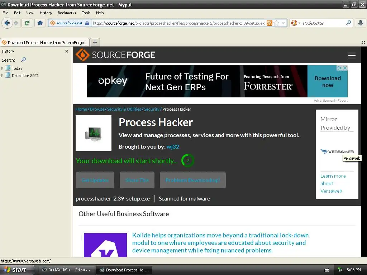Click the 8:06 PM clock

[x=353, y=270]
